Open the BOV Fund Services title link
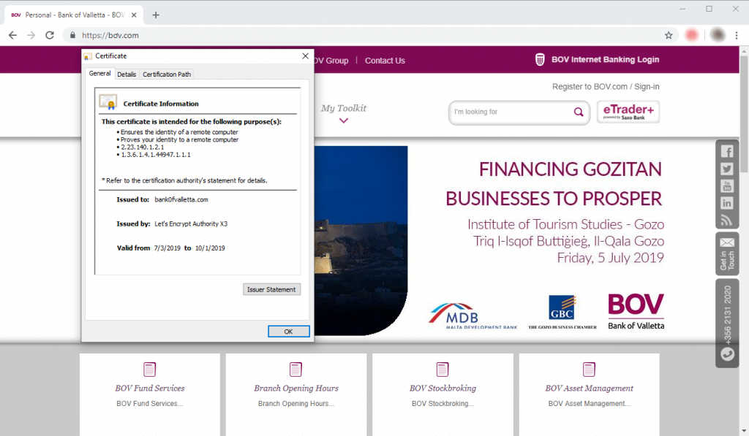The width and height of the screenshot is (749, 436). pyautogui.click(x=149, y=389)
